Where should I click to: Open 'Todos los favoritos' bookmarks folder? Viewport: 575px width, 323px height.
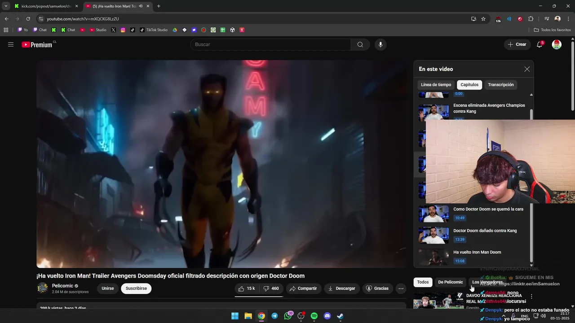tap(552, 30)
